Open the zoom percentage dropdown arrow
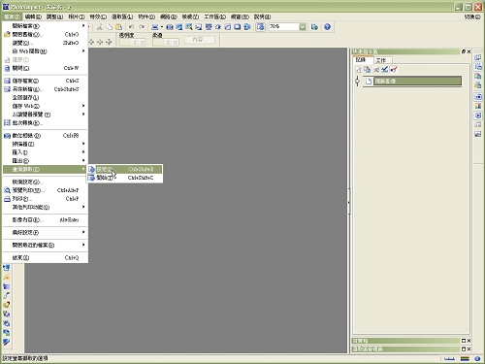Image resolution: width=485 pixels, height=364 pixels. 303,27
